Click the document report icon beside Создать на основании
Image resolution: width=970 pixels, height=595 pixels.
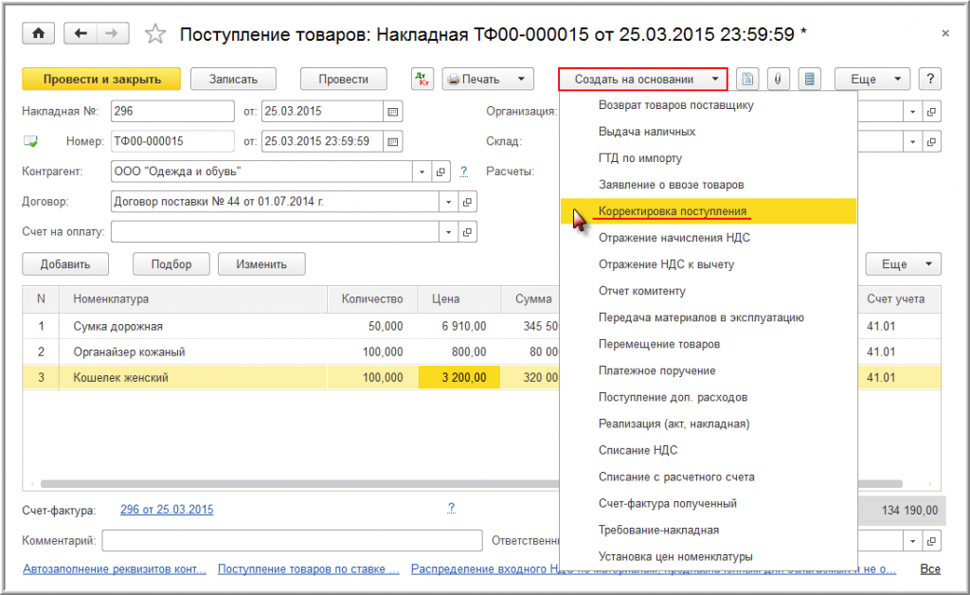(747, 80)
